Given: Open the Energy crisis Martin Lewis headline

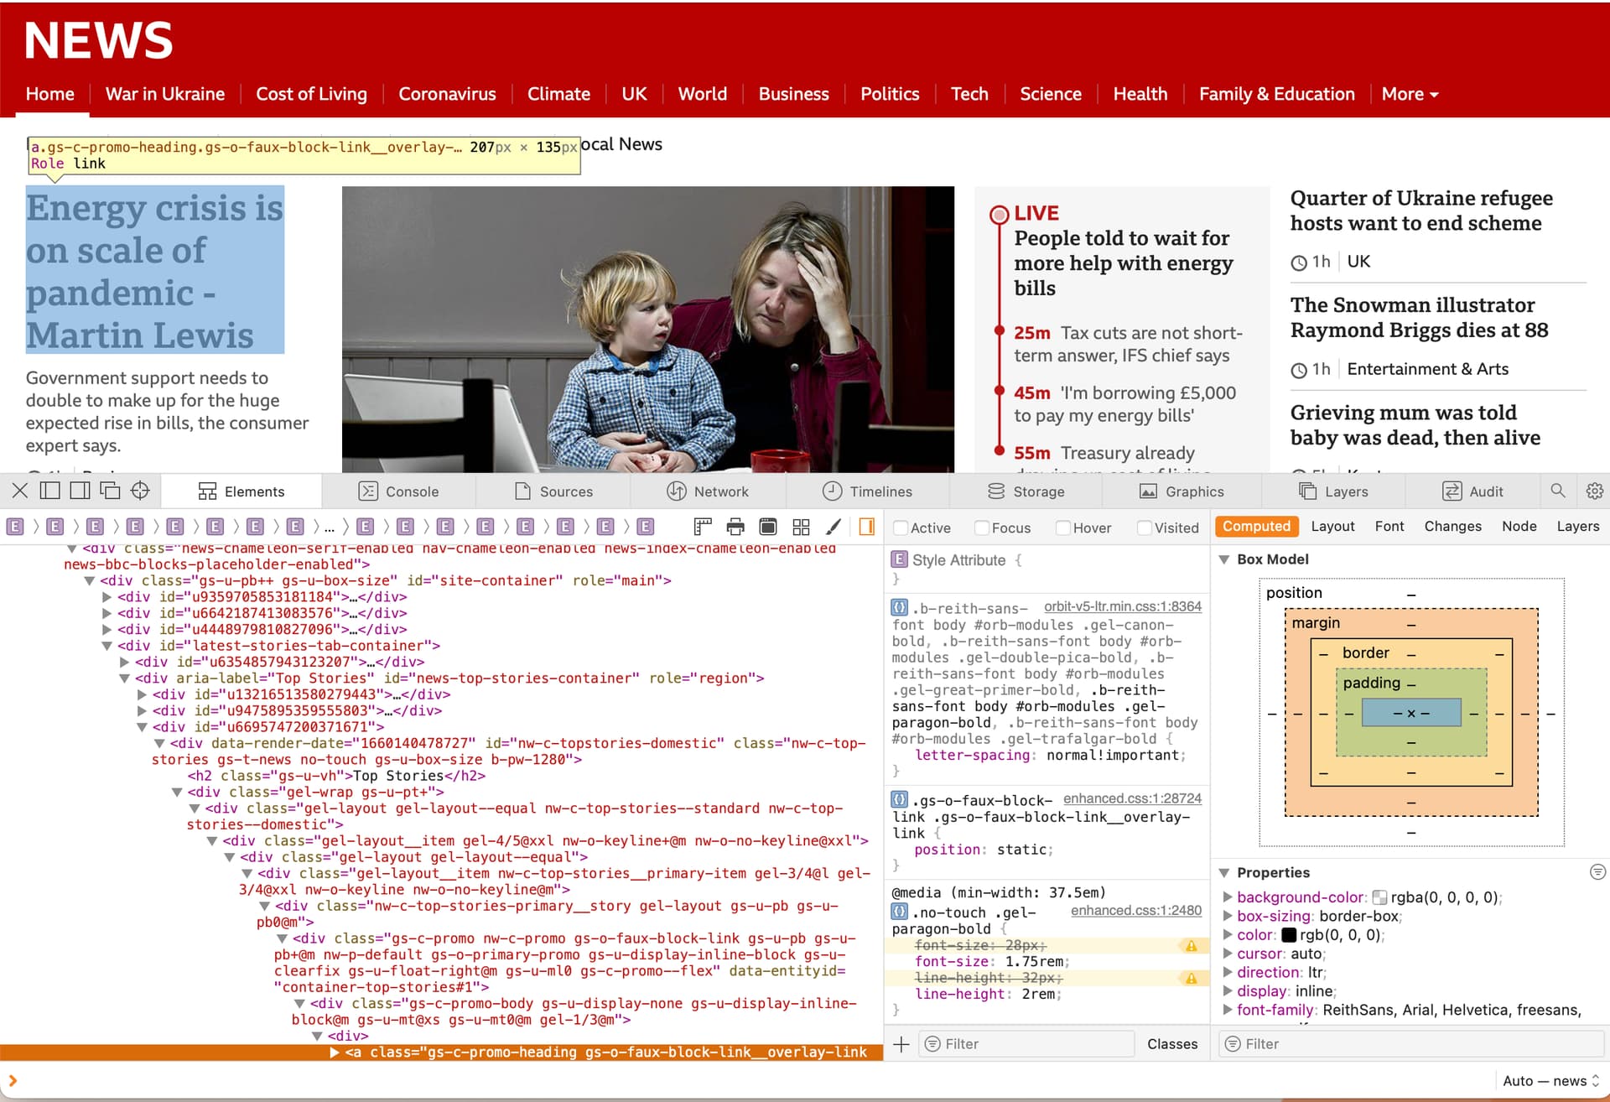Looking at the screenshot, I should (155, 270).
